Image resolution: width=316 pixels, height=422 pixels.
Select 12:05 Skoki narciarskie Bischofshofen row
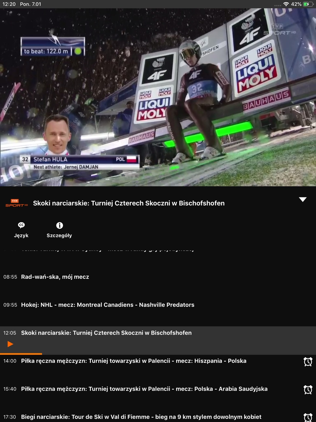click(158, 340)
